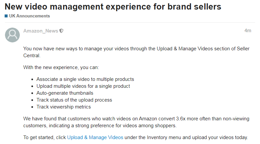Click the opening 'You now have new ways' paragraph
This screenshot has width=260, height=144.
(132, 49)
